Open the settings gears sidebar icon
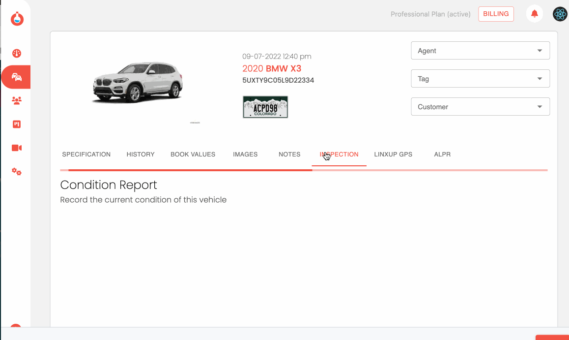This screenshot has height=340, width=569. (x=17, y=171)
